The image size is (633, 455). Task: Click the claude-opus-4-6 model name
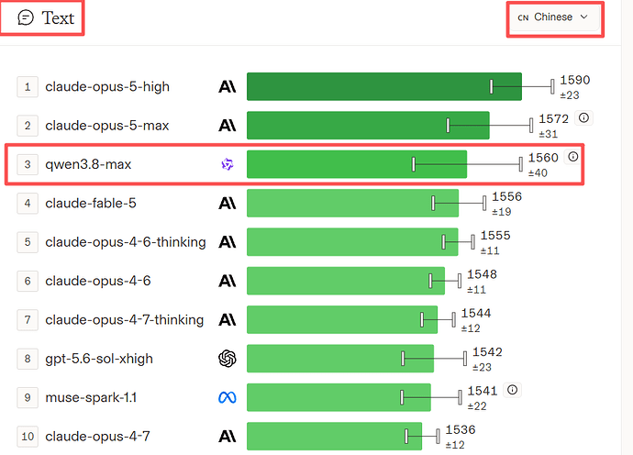pyautogui.click(x=97, y=281)
